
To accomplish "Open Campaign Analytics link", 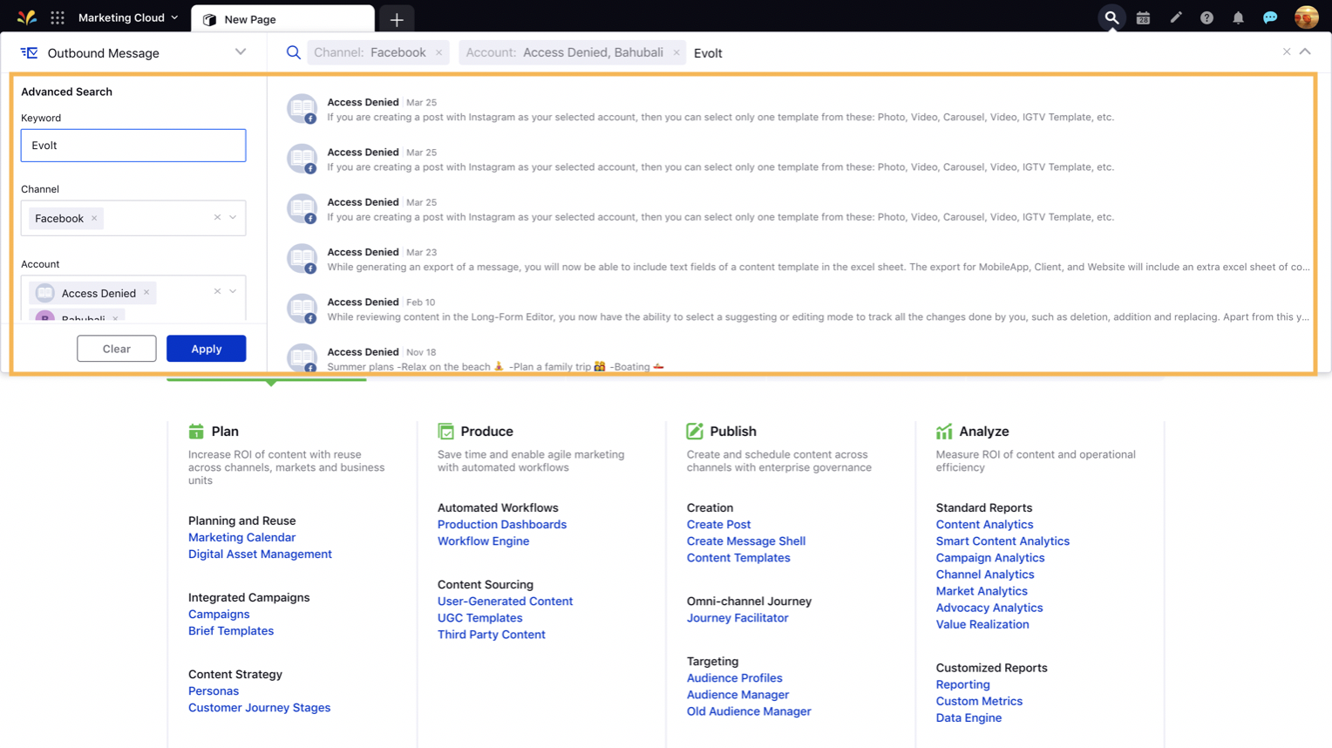I will click(990, 558).
